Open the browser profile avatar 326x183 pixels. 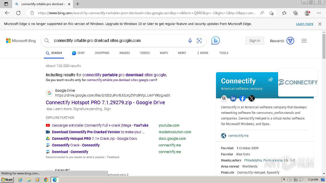tap(307, 13)
